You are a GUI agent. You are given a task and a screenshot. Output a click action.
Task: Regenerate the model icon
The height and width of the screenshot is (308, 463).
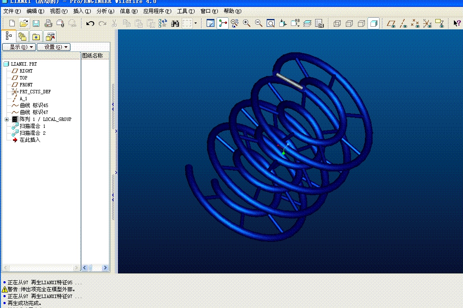[163, 23]
